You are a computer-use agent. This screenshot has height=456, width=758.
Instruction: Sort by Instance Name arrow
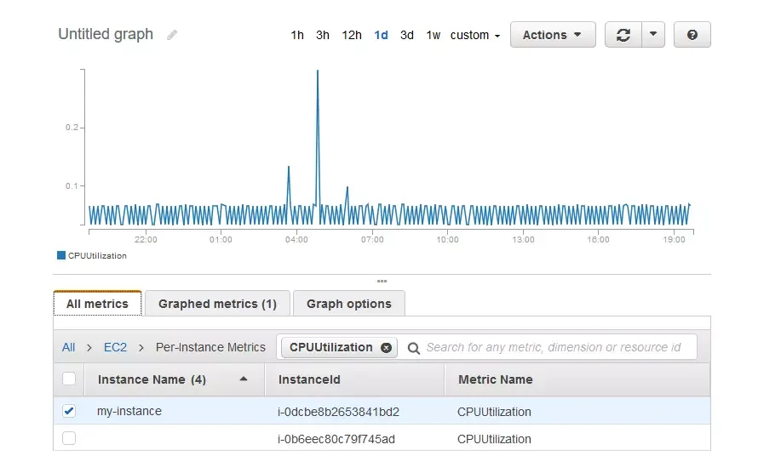coord(244,379)
